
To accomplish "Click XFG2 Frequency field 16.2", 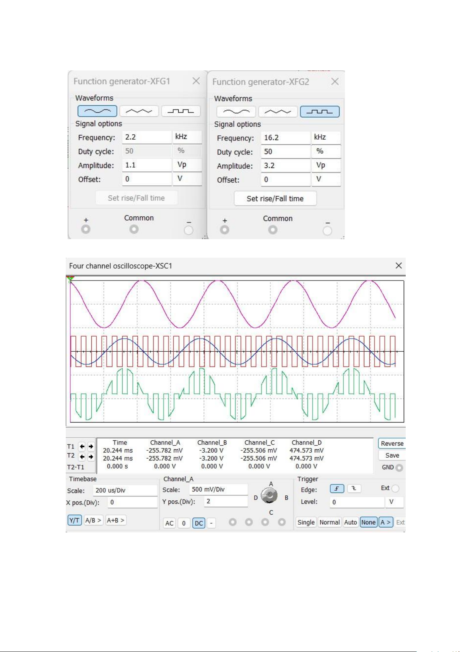I will pyautogui.click(x=286, y=137).
